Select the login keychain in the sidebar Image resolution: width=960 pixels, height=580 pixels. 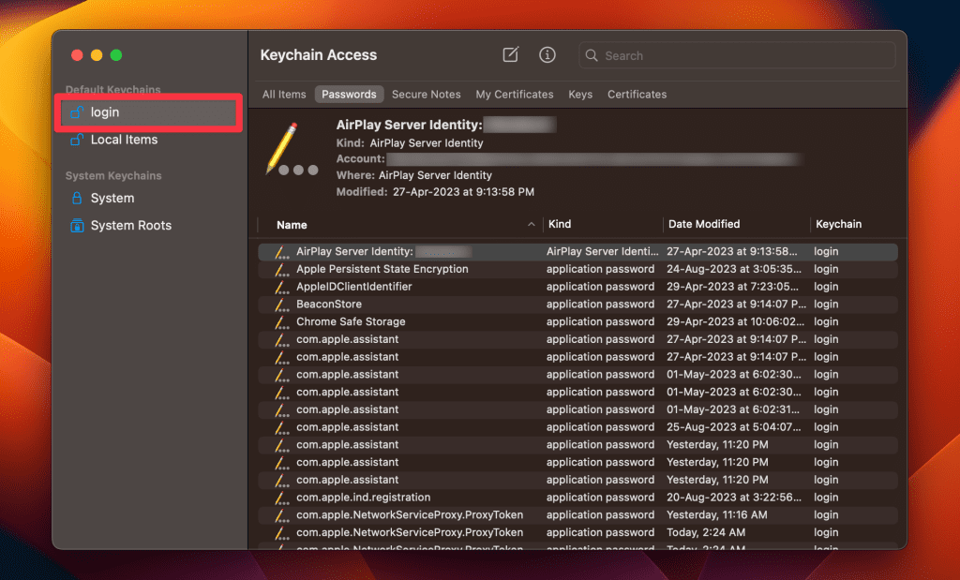148,112
